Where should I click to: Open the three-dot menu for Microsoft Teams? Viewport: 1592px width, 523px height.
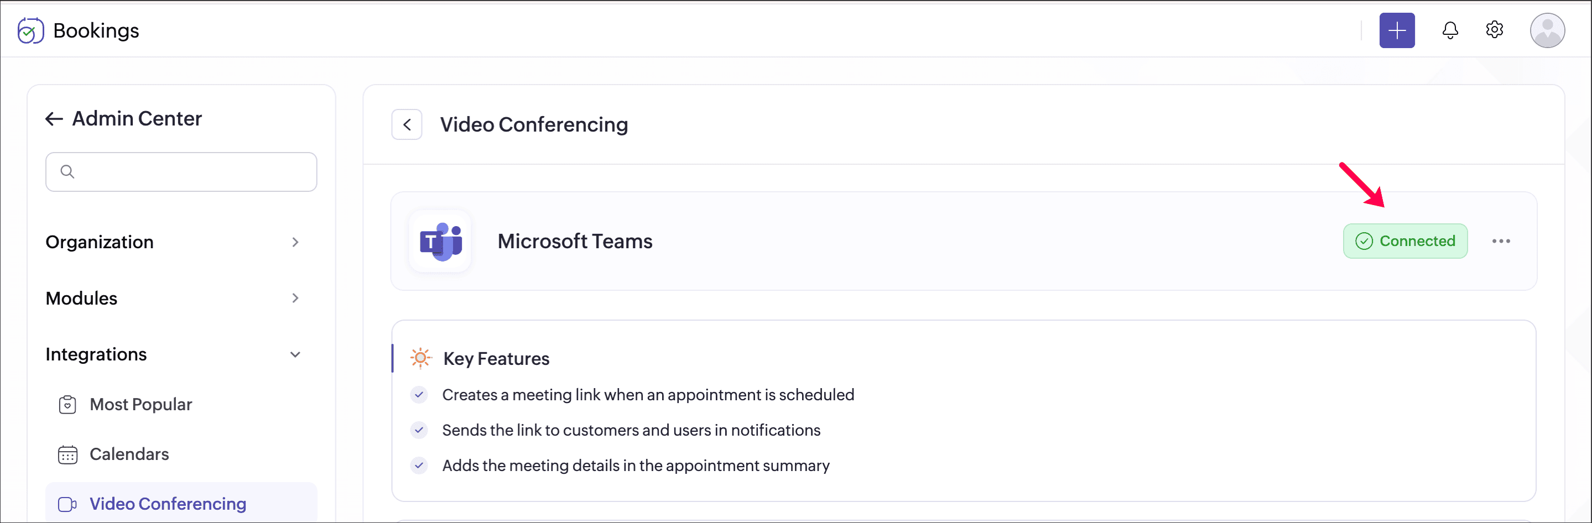pos(1501,242)
